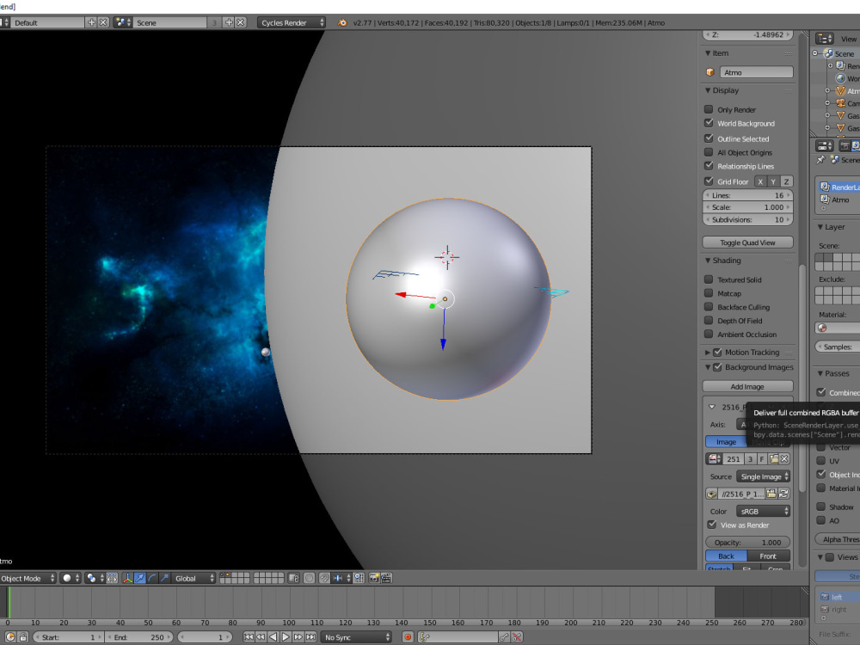Toggle Outline Selected checkbox
The height and width of the screenshot is (645, 860).
tap(709, 138)
